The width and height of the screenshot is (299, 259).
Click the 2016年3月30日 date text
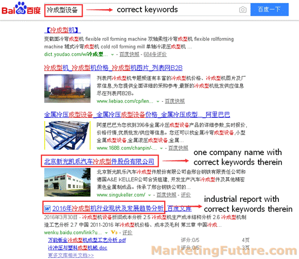[60, 217]
